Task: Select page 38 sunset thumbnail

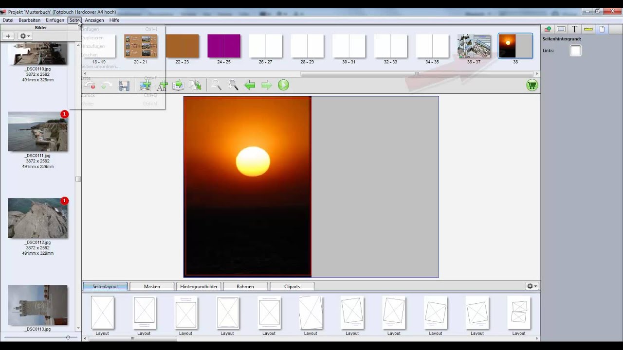Action: (x=515, y=46)
